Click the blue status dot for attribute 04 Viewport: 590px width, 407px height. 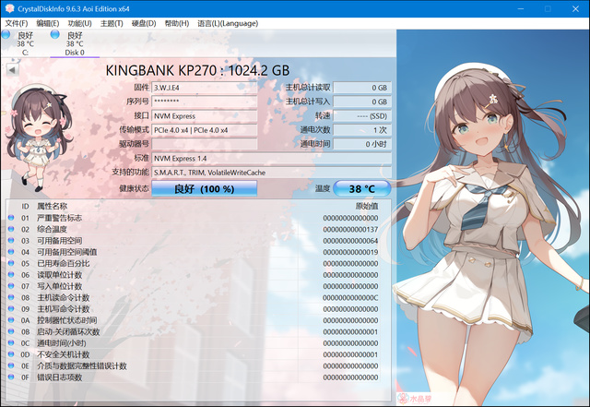(x=11, y=252)
